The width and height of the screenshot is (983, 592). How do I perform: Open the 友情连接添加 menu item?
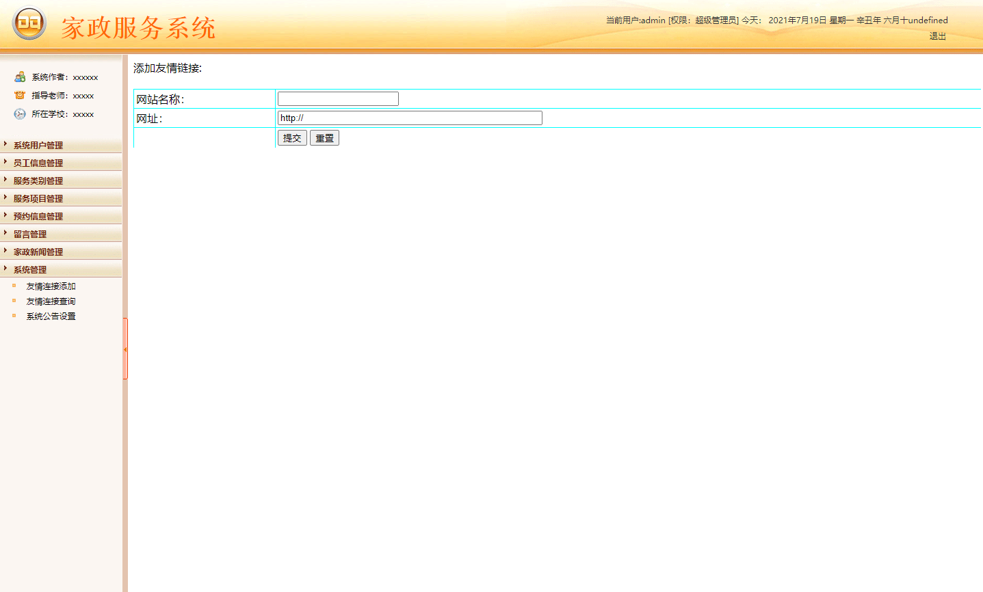(51, 286)
